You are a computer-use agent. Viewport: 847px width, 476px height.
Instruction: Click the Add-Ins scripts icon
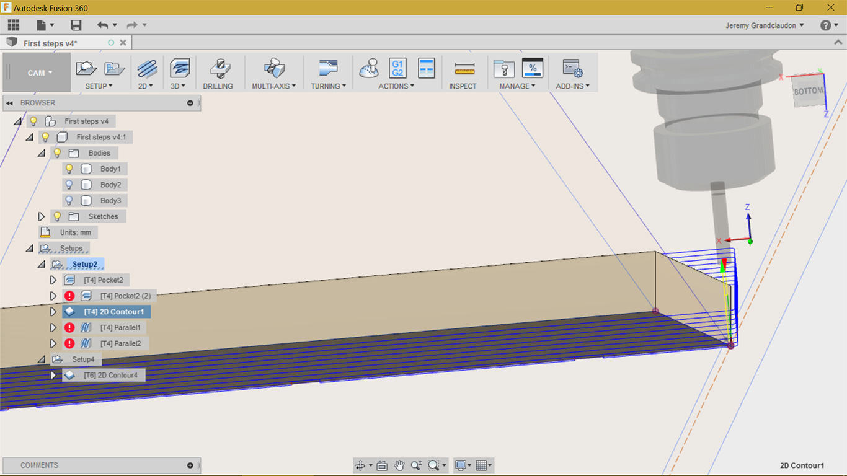(x=572, y=68)
